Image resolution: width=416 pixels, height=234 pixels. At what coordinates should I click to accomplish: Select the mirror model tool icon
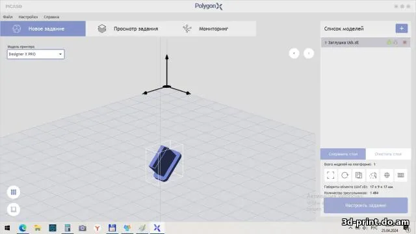tap(372, 175)
